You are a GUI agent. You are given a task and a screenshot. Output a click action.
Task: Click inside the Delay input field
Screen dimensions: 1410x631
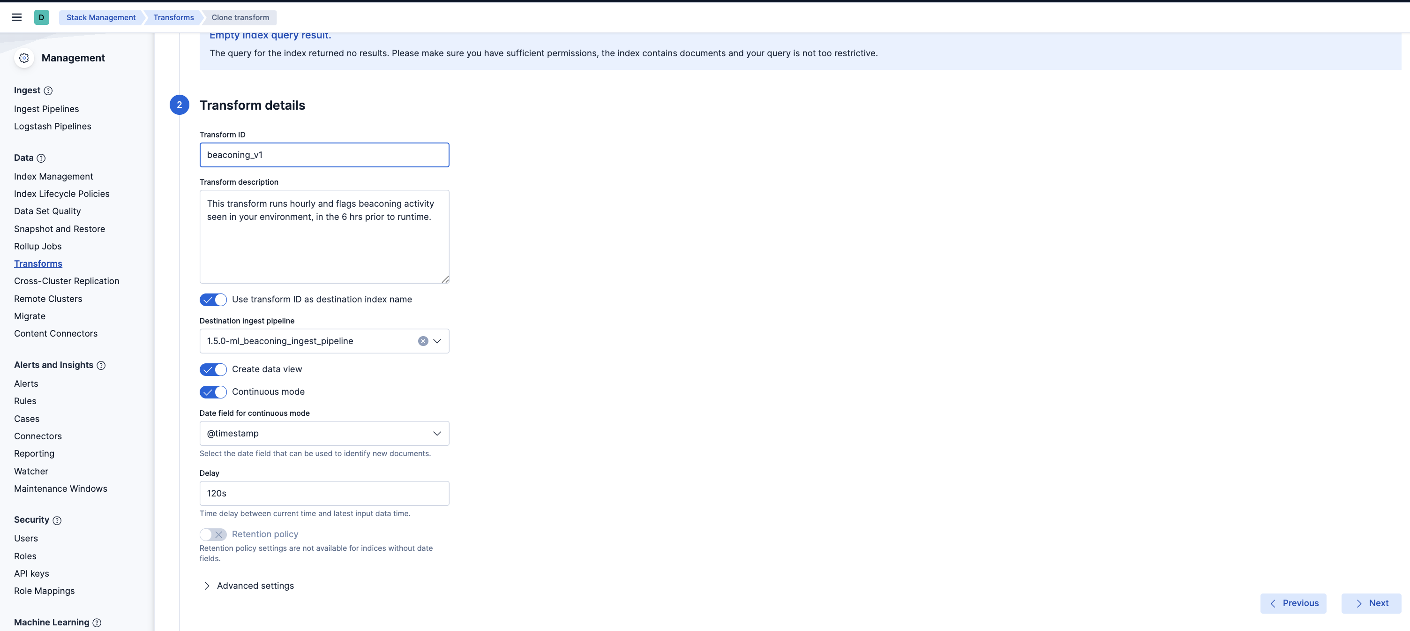coord(324,493)
